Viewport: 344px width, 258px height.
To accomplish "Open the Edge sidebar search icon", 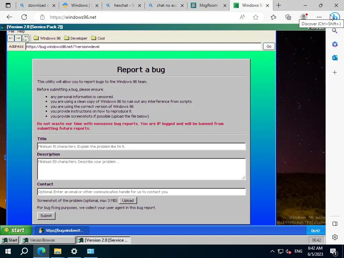I will click(x=335, y=31).
